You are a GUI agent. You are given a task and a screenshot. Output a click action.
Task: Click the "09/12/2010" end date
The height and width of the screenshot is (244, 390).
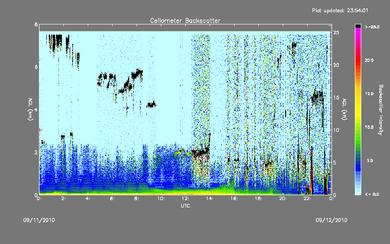point(331,220)
